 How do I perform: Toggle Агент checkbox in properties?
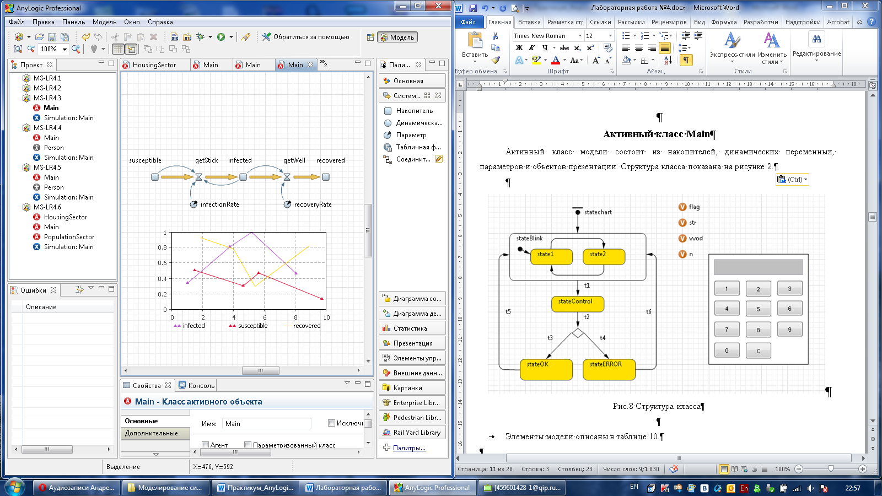(x=205, y=445)
